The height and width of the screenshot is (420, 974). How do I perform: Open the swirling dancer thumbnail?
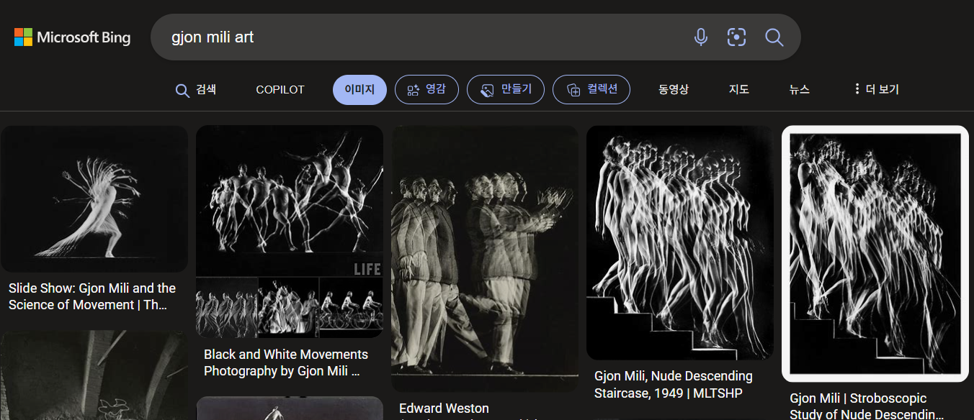point(94,198)
